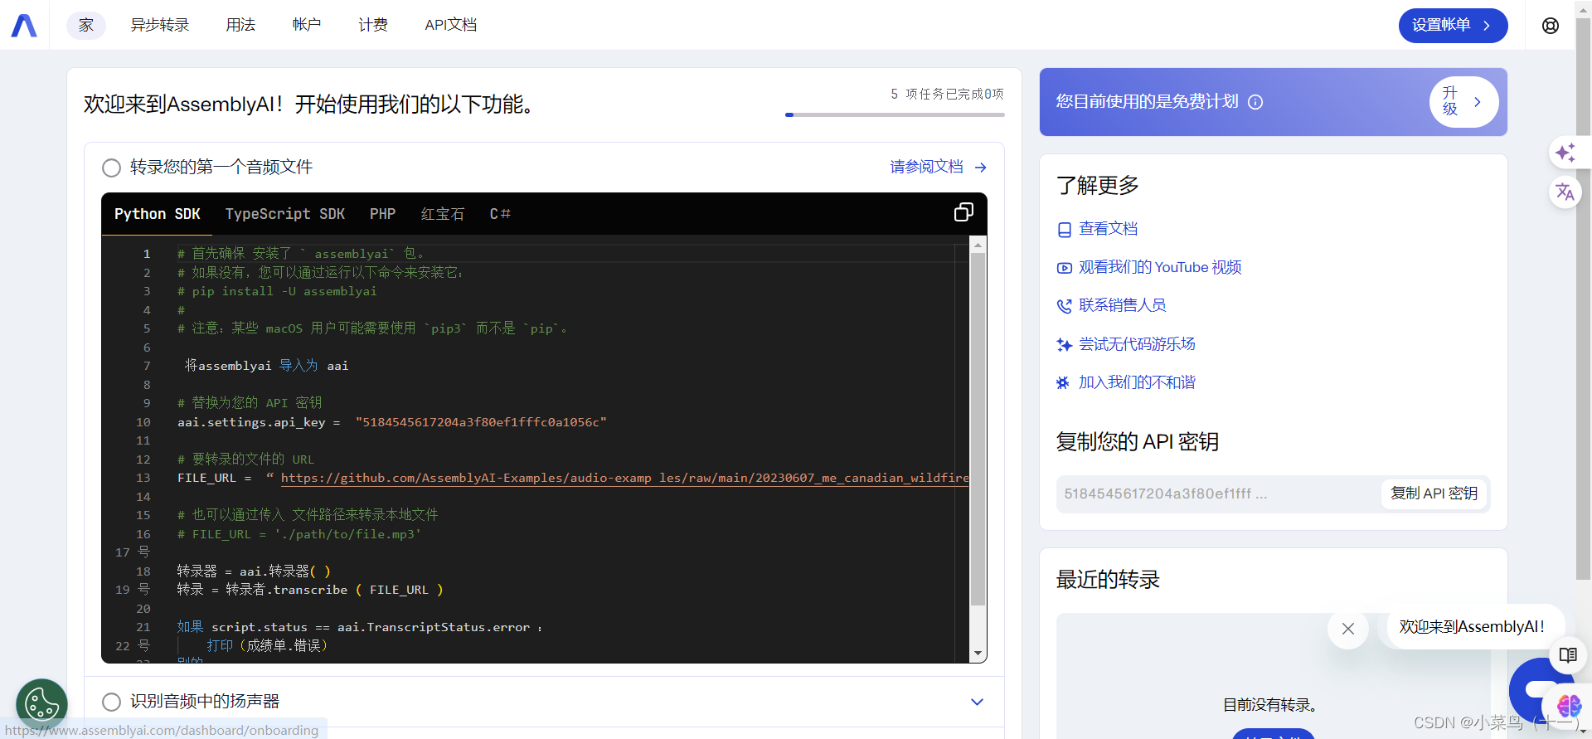Click the arrow beside 请参阅文档
Screen dimensions: 1592x739
(x=981, y=168)
